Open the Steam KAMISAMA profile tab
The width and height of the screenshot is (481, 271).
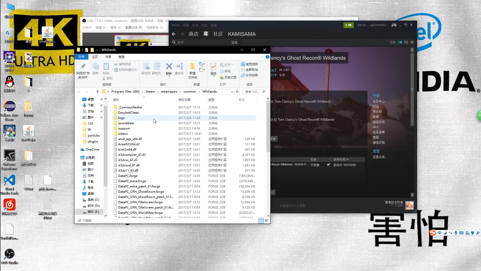point(242,34)
